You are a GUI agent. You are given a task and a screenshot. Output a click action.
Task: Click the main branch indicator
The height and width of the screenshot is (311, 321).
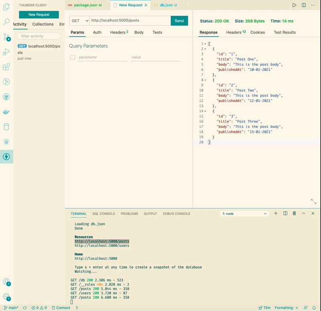(11, 308)
